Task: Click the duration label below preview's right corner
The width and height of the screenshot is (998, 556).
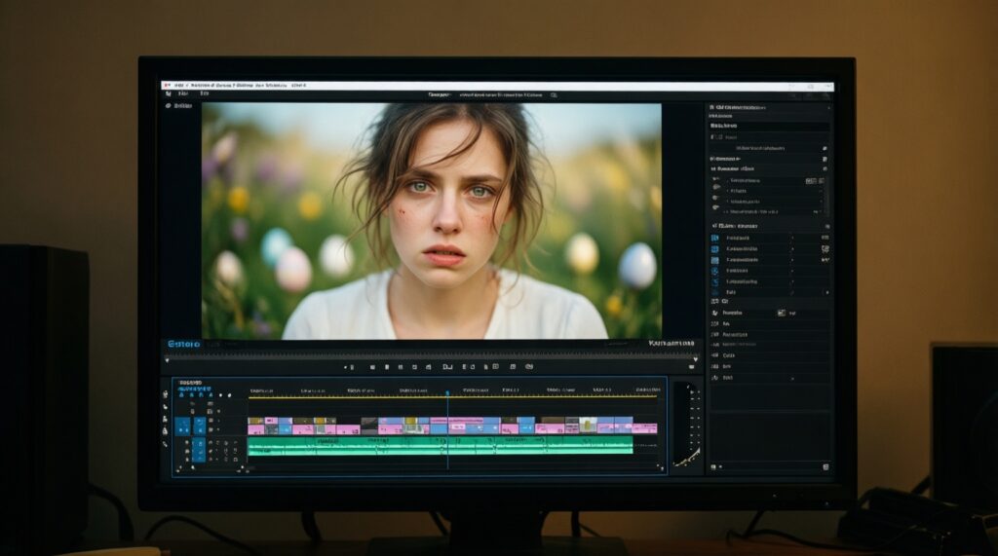Action: tap(672, 344)
